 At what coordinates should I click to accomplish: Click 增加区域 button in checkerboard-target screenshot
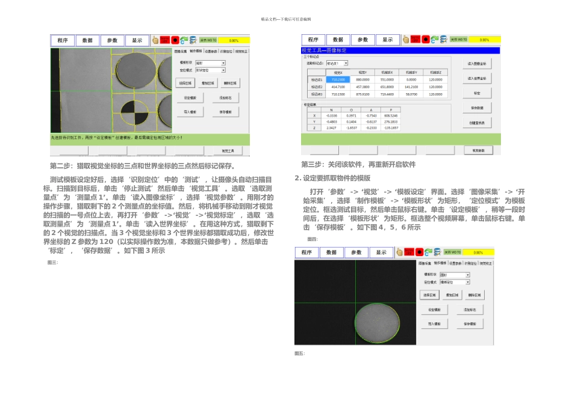208,83
